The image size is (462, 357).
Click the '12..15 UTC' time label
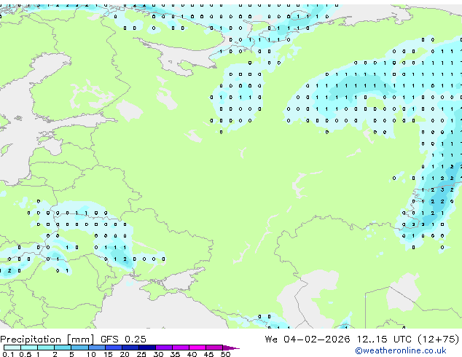coord(384,340)
